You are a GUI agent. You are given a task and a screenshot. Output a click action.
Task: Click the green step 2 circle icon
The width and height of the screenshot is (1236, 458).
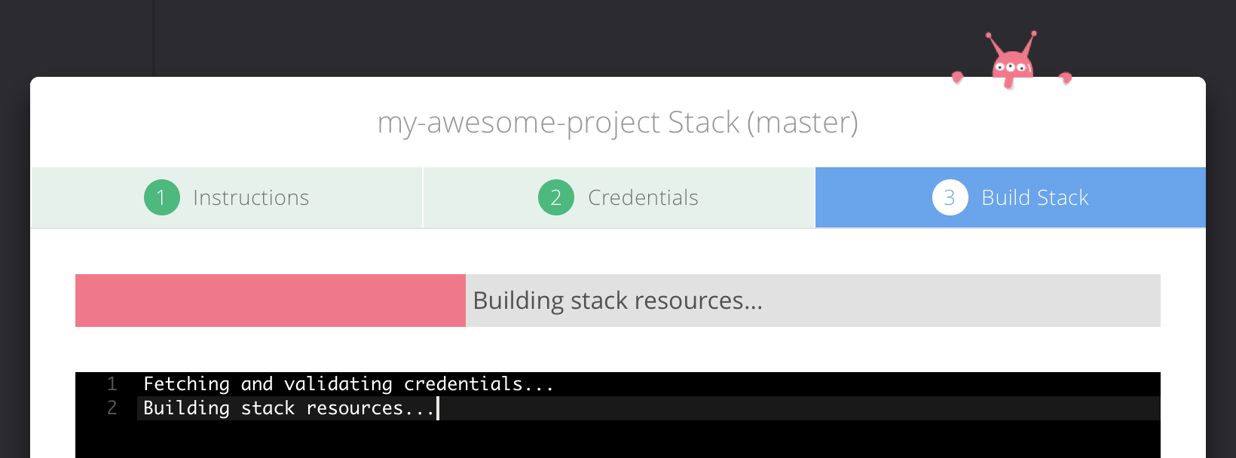[555, 197]
